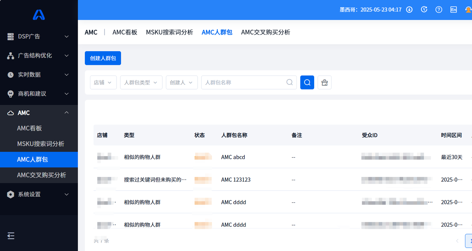Click the DSP广告 sidebar icon

(11, 36)
